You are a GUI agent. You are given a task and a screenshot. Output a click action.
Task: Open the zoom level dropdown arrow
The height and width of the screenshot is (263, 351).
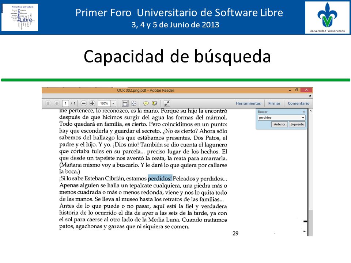[x=113, y=103]
